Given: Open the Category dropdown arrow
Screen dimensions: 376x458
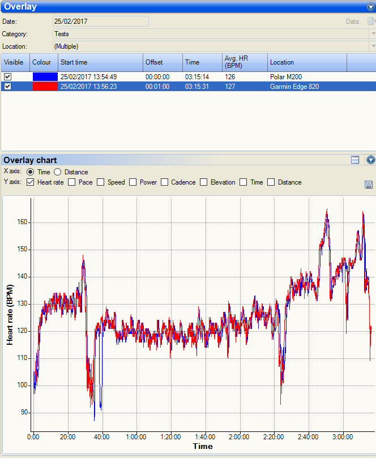Looking at the screenshot, I should click(x=373, y=34).
